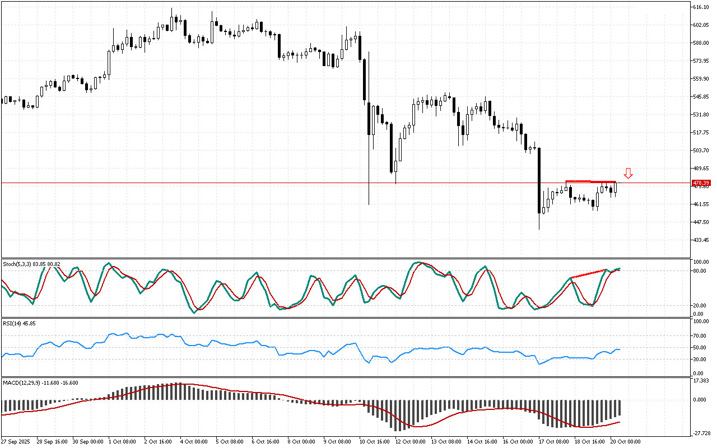This screenshot has width=717, height=448.
Task: Click the MACD 17.383 scale label
Action: (700, 381)
